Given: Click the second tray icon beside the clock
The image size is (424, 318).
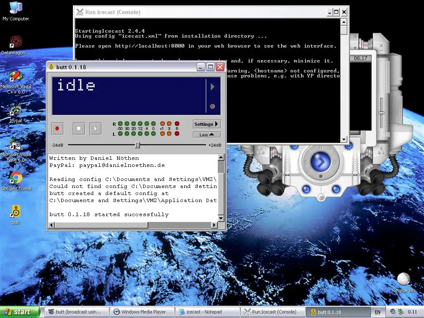Looking at the screenshot, I should point(401,311).
